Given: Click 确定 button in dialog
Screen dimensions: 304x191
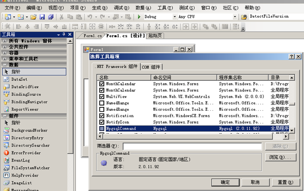Looking at the screenshot, I should tap(225, 182).
